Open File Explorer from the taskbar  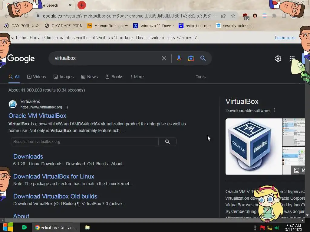click(x=87, y=227)
